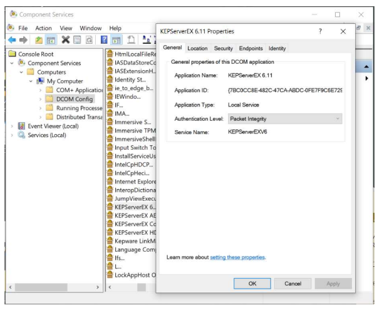Click the Up One Level folder icon

[x=39, y=39]
